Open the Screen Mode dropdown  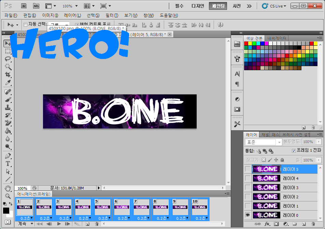(105, 6)
